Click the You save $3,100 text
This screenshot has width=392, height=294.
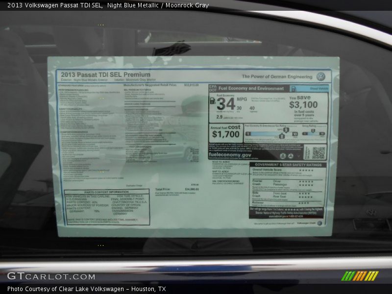[303, 101]
